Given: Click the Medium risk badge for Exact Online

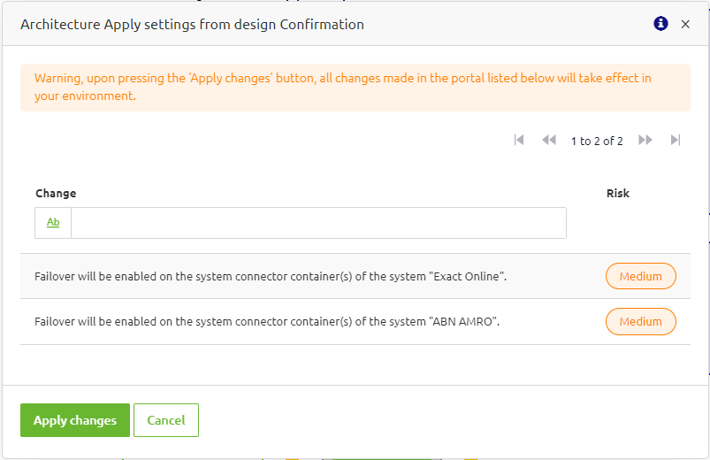Looking at the screenshot, I should [641, 276].
